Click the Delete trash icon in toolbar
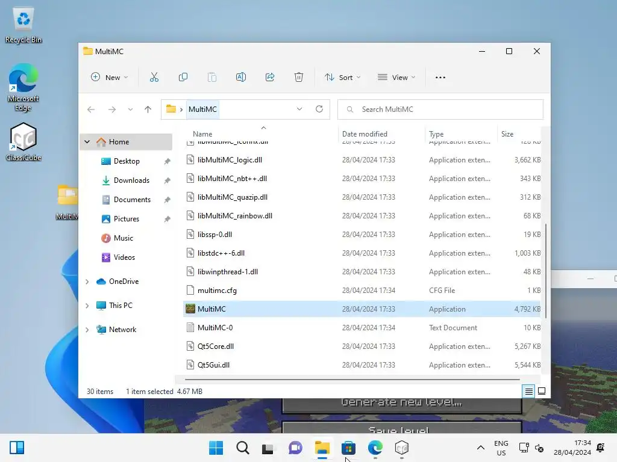 pyautogui.click(x=299, y=78)
